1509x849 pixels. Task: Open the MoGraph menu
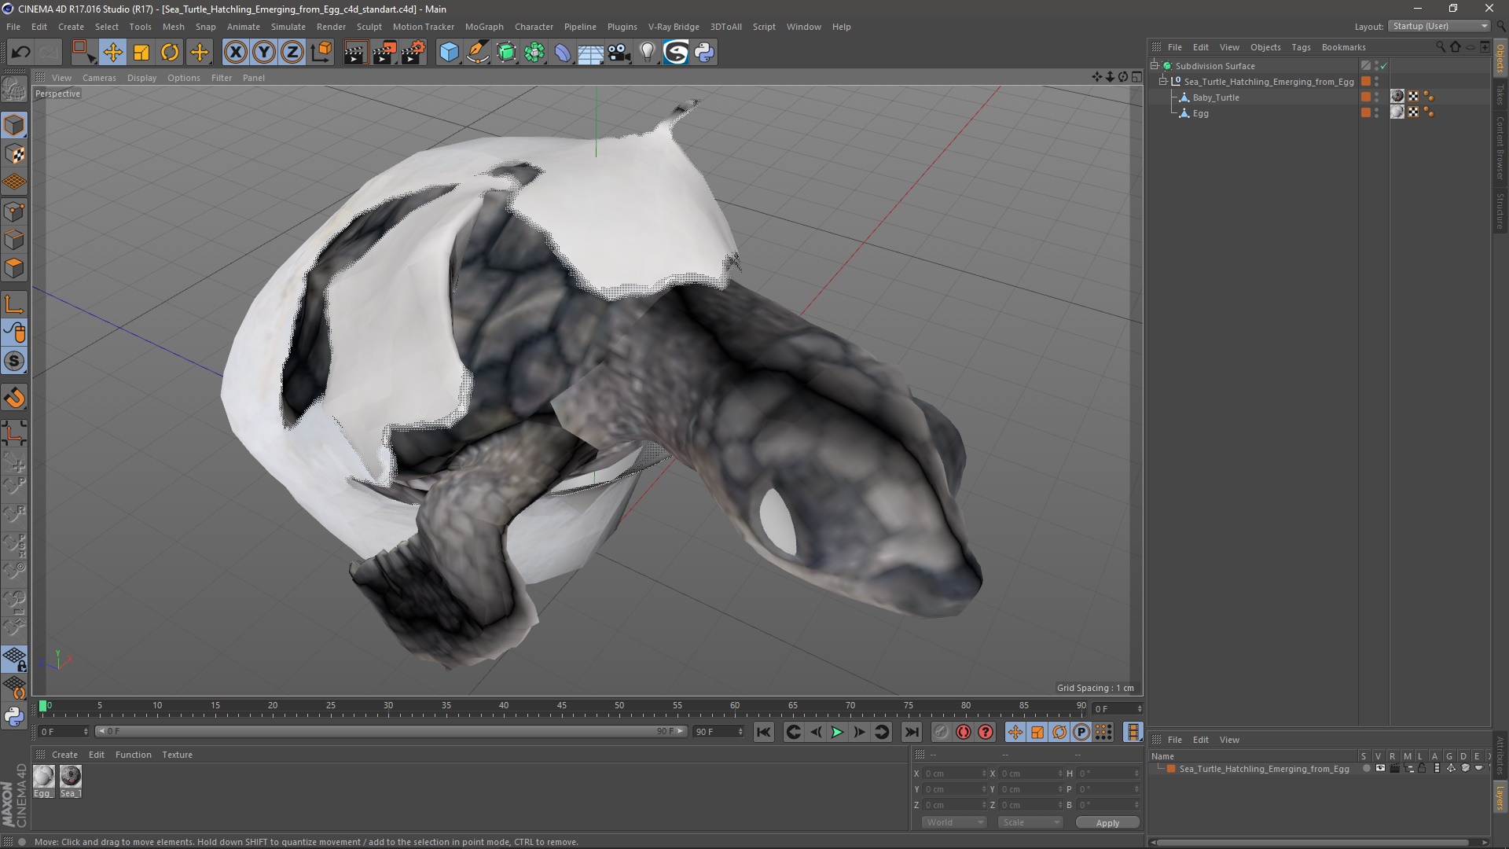pyautogui.click(x=484, y=27)
